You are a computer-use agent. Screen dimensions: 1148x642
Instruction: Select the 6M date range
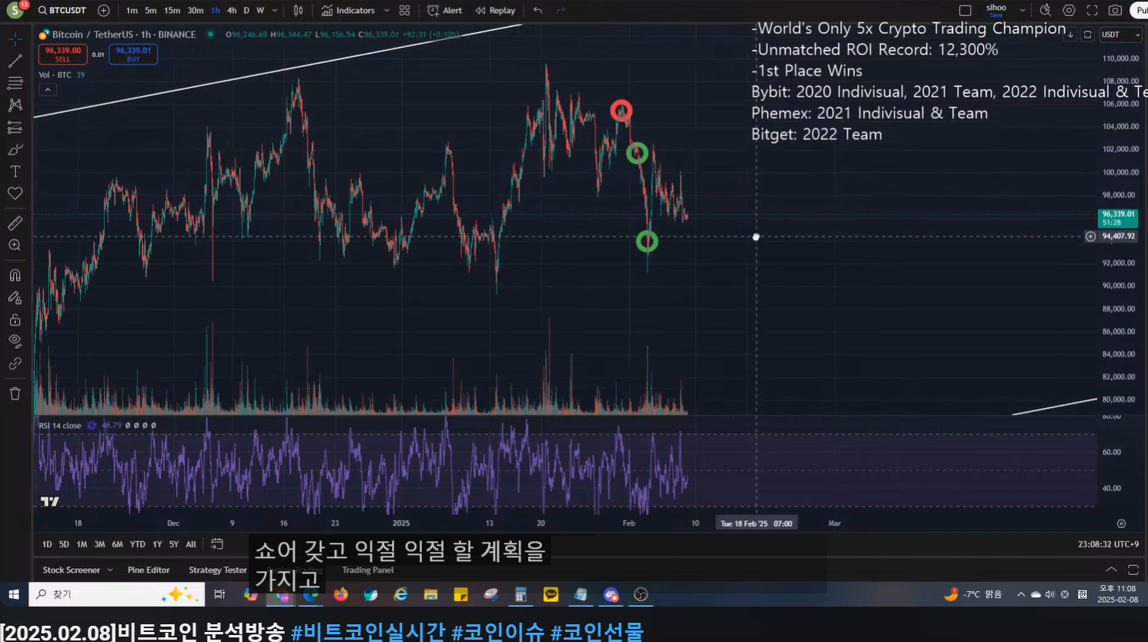[117, 544]
